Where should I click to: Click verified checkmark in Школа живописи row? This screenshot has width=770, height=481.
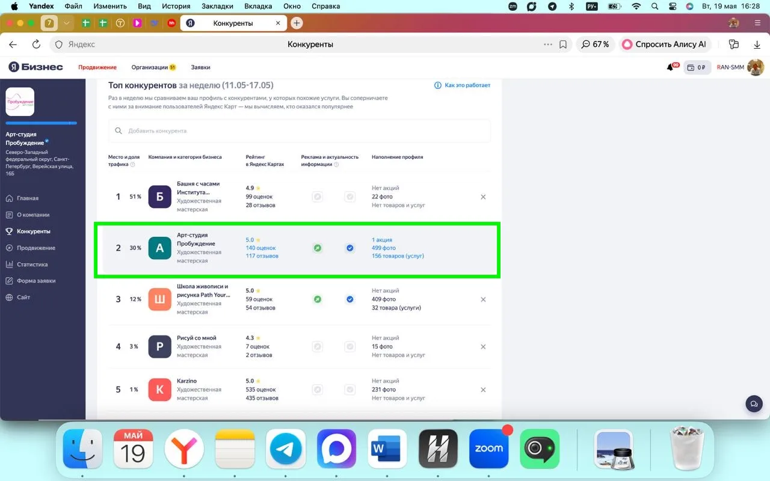point(350,299)
